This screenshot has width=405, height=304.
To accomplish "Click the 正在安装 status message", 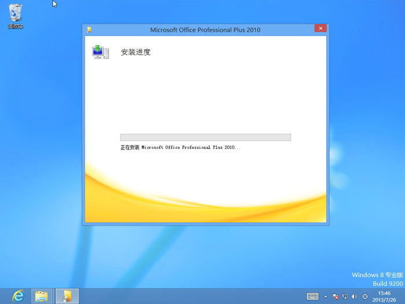I will (180, 148).
